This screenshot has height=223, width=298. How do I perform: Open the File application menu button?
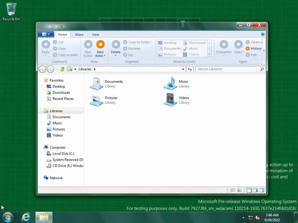coord(46,34)
